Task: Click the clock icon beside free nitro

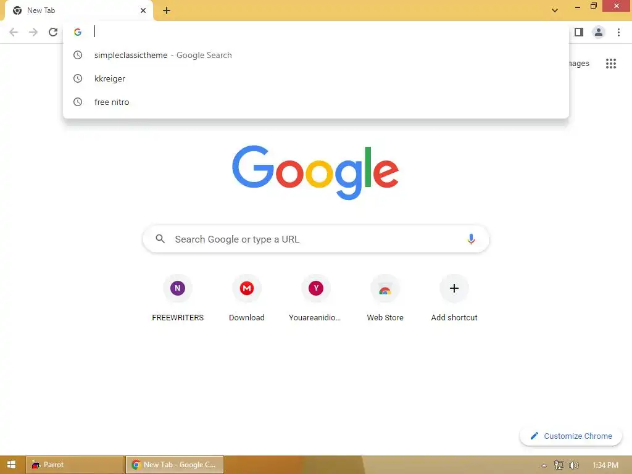Action: click(78, 102)
